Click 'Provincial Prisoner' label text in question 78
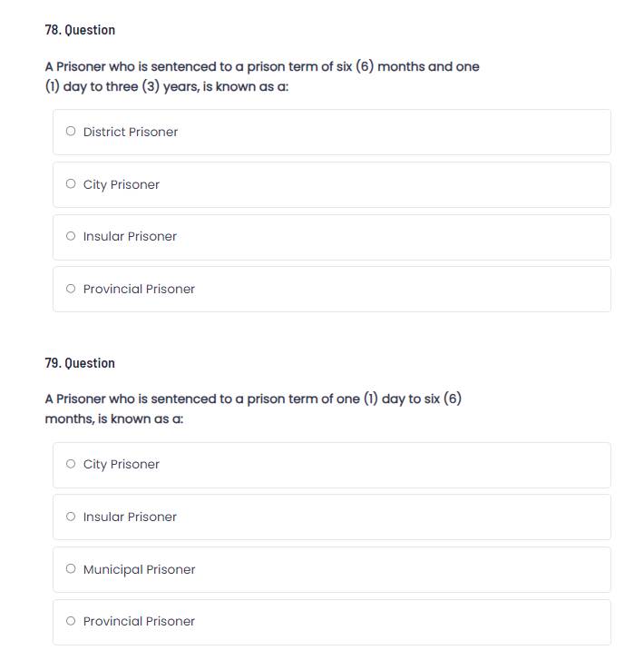 tap(139, 289)
